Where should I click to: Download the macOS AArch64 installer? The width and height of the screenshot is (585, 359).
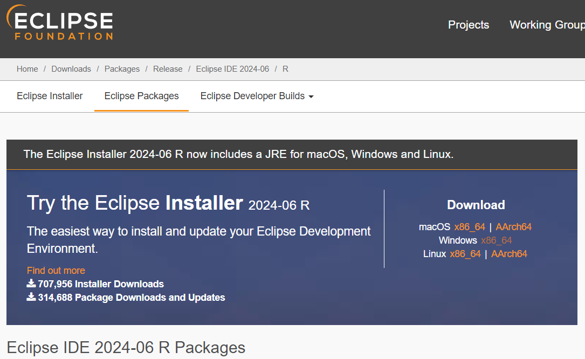(513, 226)
